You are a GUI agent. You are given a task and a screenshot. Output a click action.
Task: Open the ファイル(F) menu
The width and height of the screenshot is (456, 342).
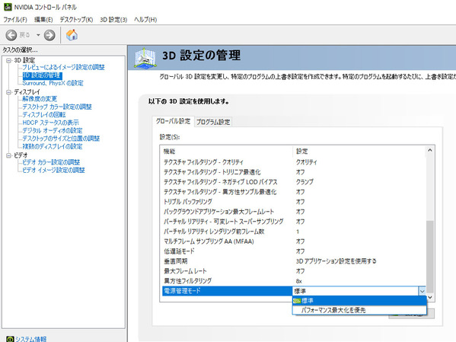click(x=15, y=20)
